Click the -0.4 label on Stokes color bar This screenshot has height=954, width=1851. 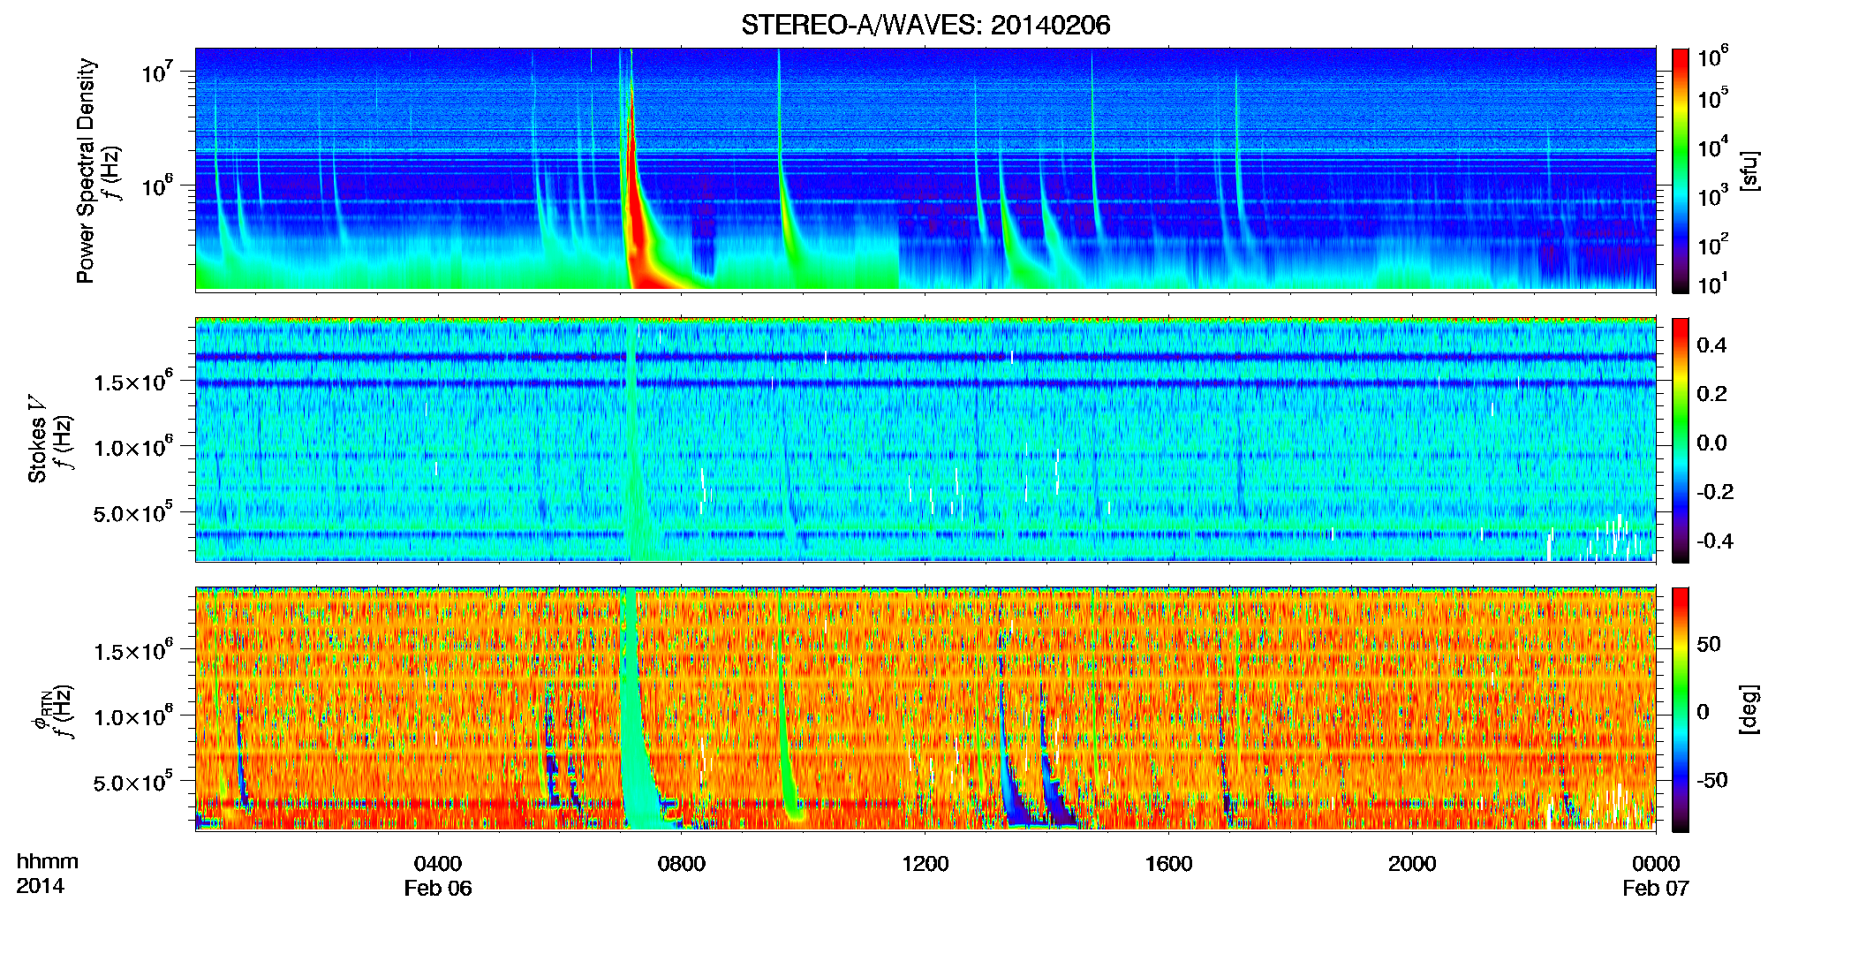tap(1715, 541)
